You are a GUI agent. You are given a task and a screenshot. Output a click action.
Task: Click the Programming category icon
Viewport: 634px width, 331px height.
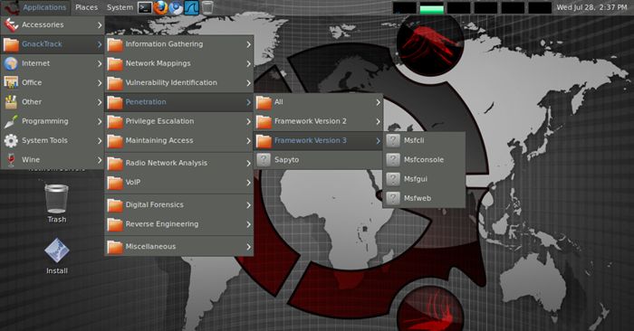click(x=11, y=121)
